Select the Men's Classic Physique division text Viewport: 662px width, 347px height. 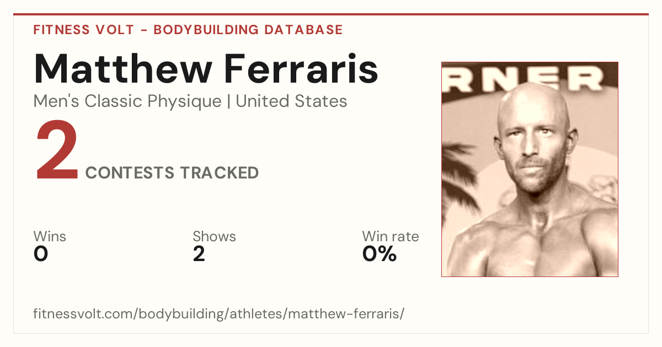click(127, 101)
